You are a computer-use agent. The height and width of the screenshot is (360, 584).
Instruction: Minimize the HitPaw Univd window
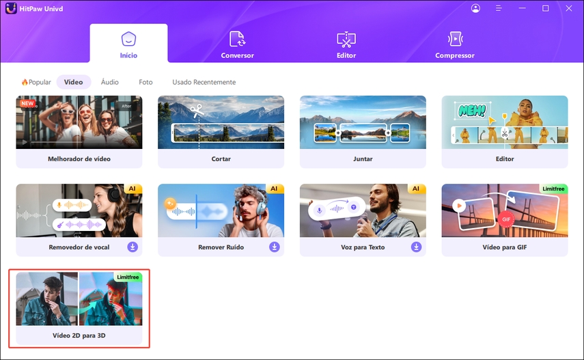(522, 8)
